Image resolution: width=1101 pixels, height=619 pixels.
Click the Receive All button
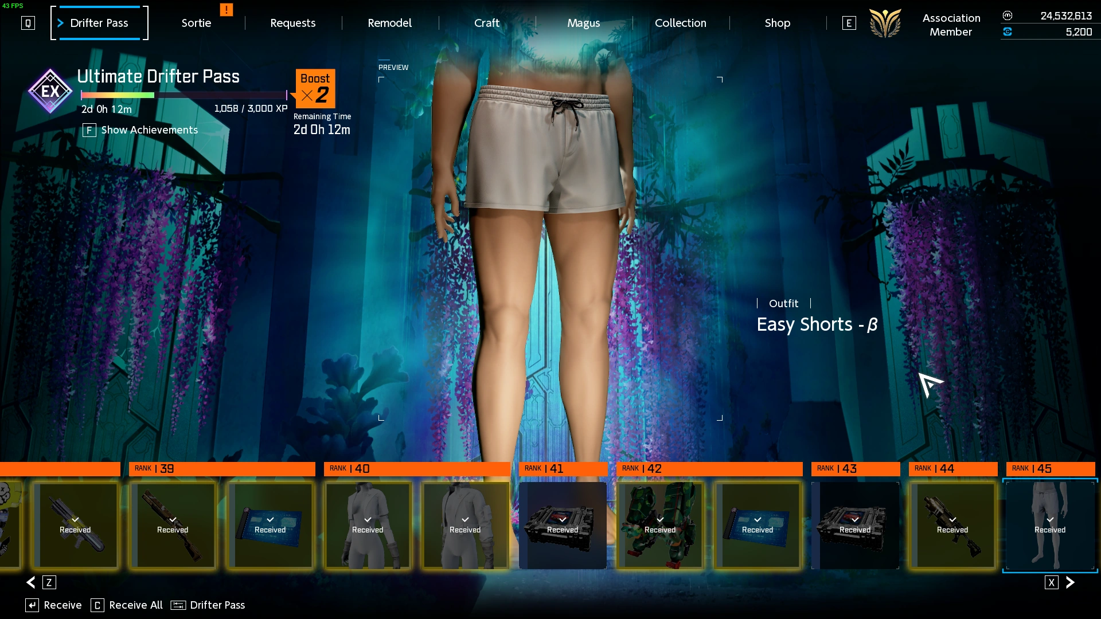click(135, 605)
